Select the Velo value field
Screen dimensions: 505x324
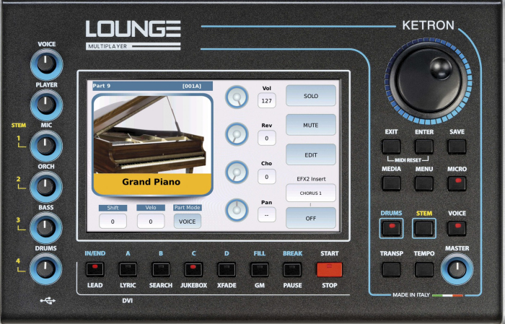tap(151, 222)
